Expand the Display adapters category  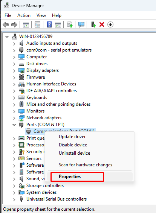pyautogui.click(x=14, y=70)
